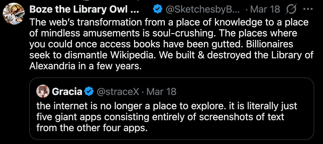Click the quoted post's Mar 18 date
The width and height of the screenshot is (323, 144).
(161, 91)
